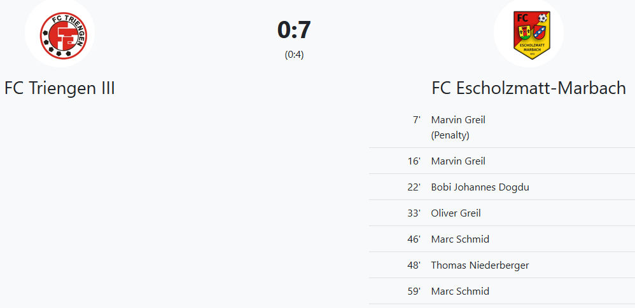Click the 59' minute marker
This screenshot has height=308, width=635.
tap(414, 291)
